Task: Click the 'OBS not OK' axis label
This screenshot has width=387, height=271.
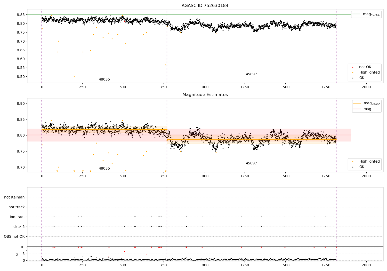Action: tap(14, 236)
